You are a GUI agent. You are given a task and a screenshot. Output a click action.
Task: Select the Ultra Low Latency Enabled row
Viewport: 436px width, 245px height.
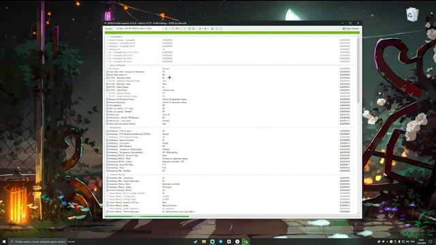[231, 112]
